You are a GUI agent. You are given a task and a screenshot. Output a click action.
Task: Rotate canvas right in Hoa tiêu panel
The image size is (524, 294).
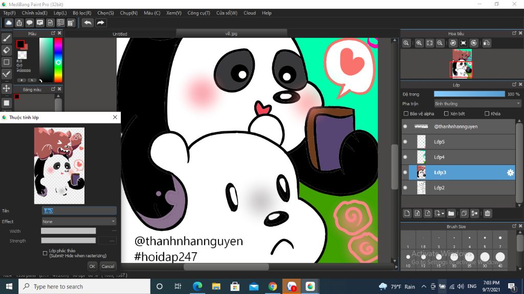pos(474,43)
